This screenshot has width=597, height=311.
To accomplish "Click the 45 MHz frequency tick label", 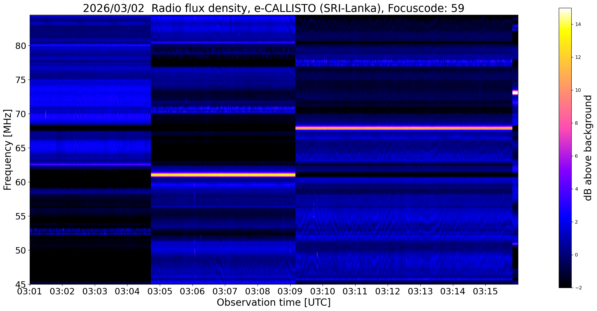I will pos(20,284).
